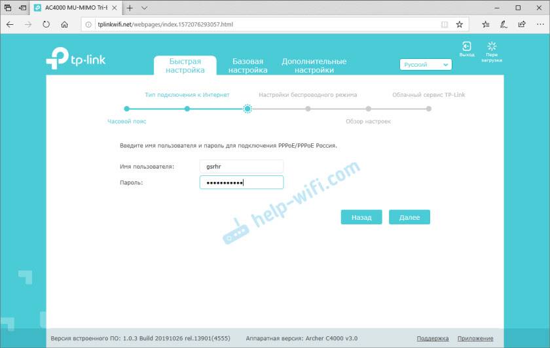Go to the browser Home page icon
The height and width of the screenshot is (348, 550).
pos(65,25)
